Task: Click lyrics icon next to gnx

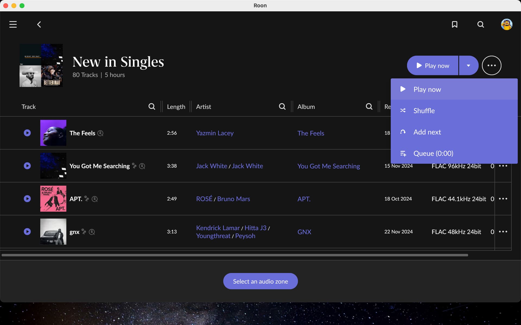Action: tap(92, 232)
